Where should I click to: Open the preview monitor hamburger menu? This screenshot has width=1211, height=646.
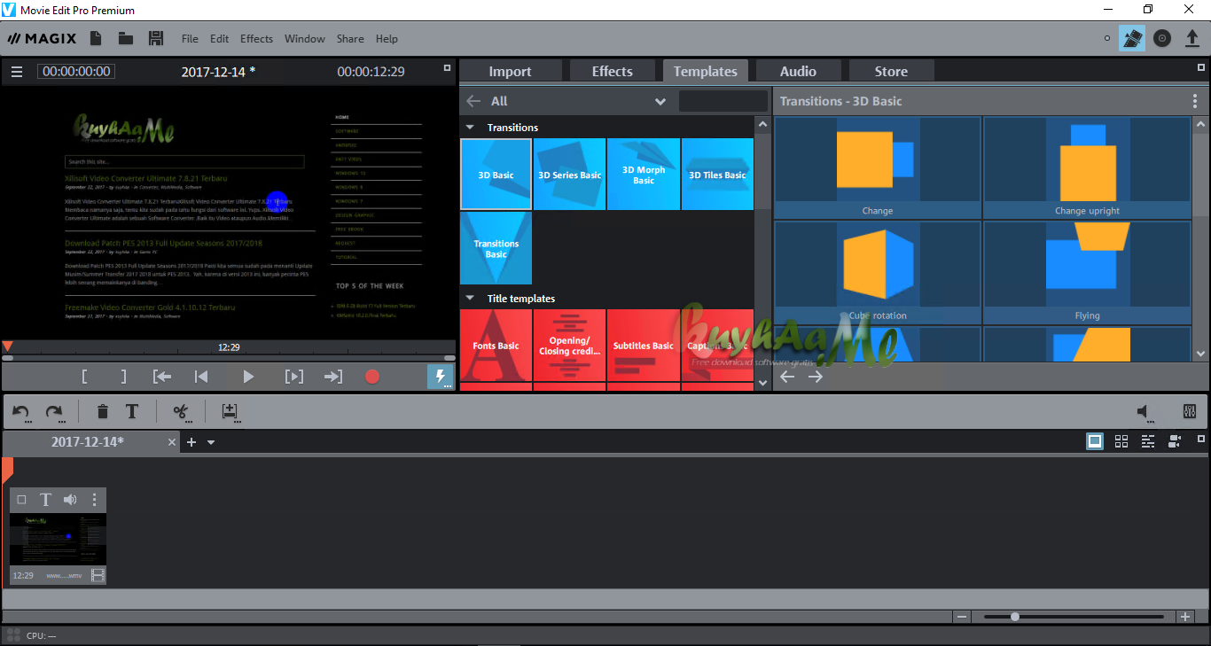17,72
